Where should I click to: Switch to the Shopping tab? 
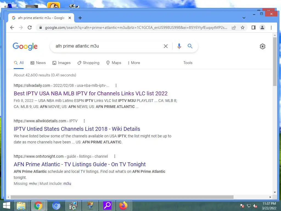tap(88, 63)
